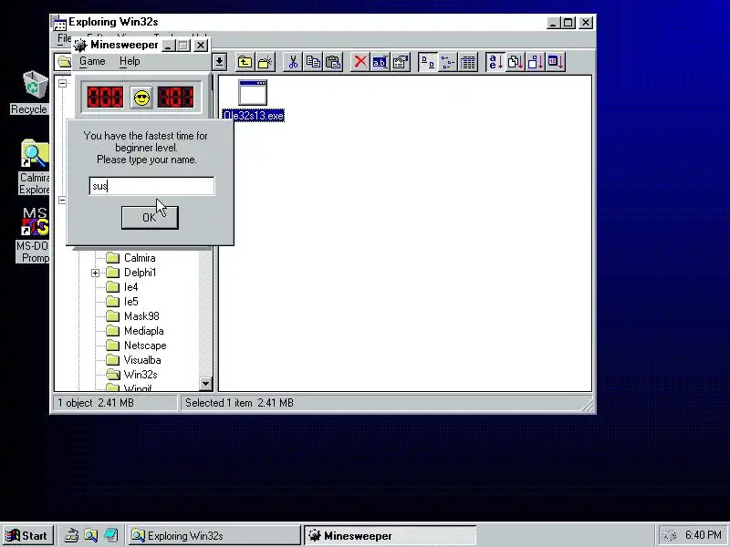The height and width of the screenshot is (547, 730).
Task: Switch to Exploring Win32s taskbar button
Action: (x=214, y=535)
